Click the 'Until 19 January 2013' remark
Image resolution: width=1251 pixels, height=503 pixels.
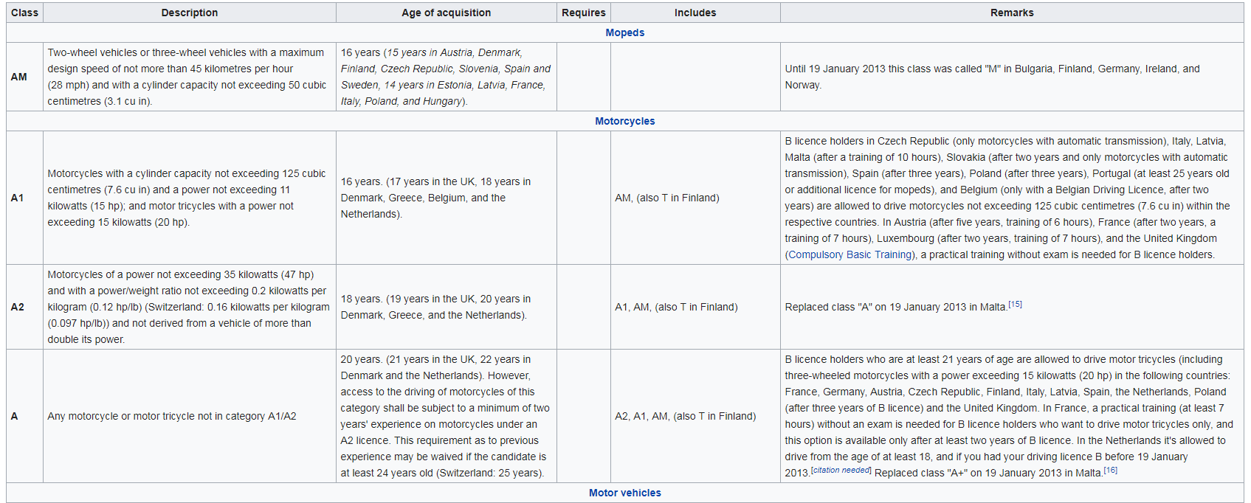click(1012, 77)
